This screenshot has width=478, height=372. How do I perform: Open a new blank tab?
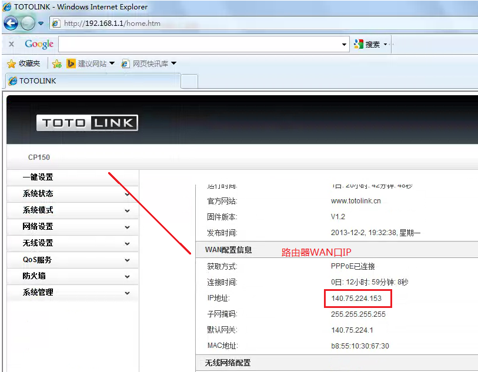[x=189, y=81]
